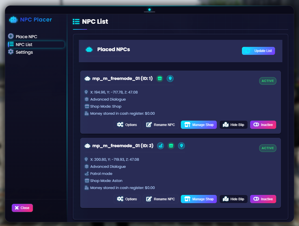Image resolution: width=299 pixels, height=226 pixels.
Task: Open Manage Shop for NPC ID: 2
Action: (199, 199)
